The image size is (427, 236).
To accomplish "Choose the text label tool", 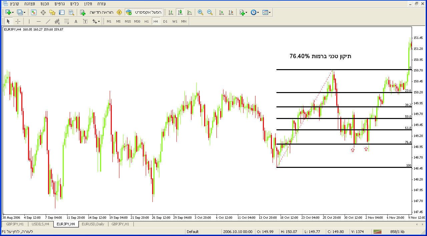I will click(85, 21).
